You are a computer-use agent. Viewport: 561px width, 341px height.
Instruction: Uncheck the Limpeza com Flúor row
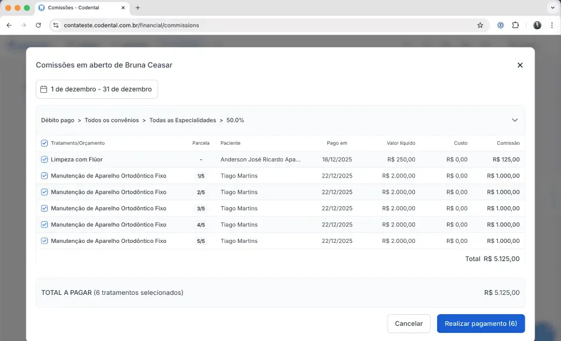tap(44, 159)
